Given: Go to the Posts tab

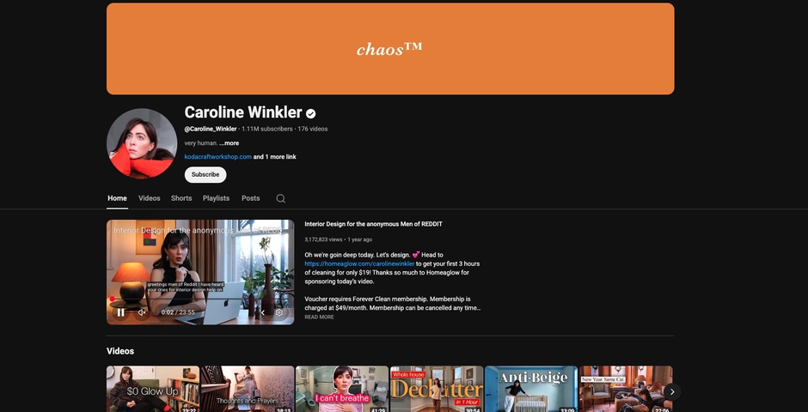Looking at the screenshot, I should tap(250, 198).
